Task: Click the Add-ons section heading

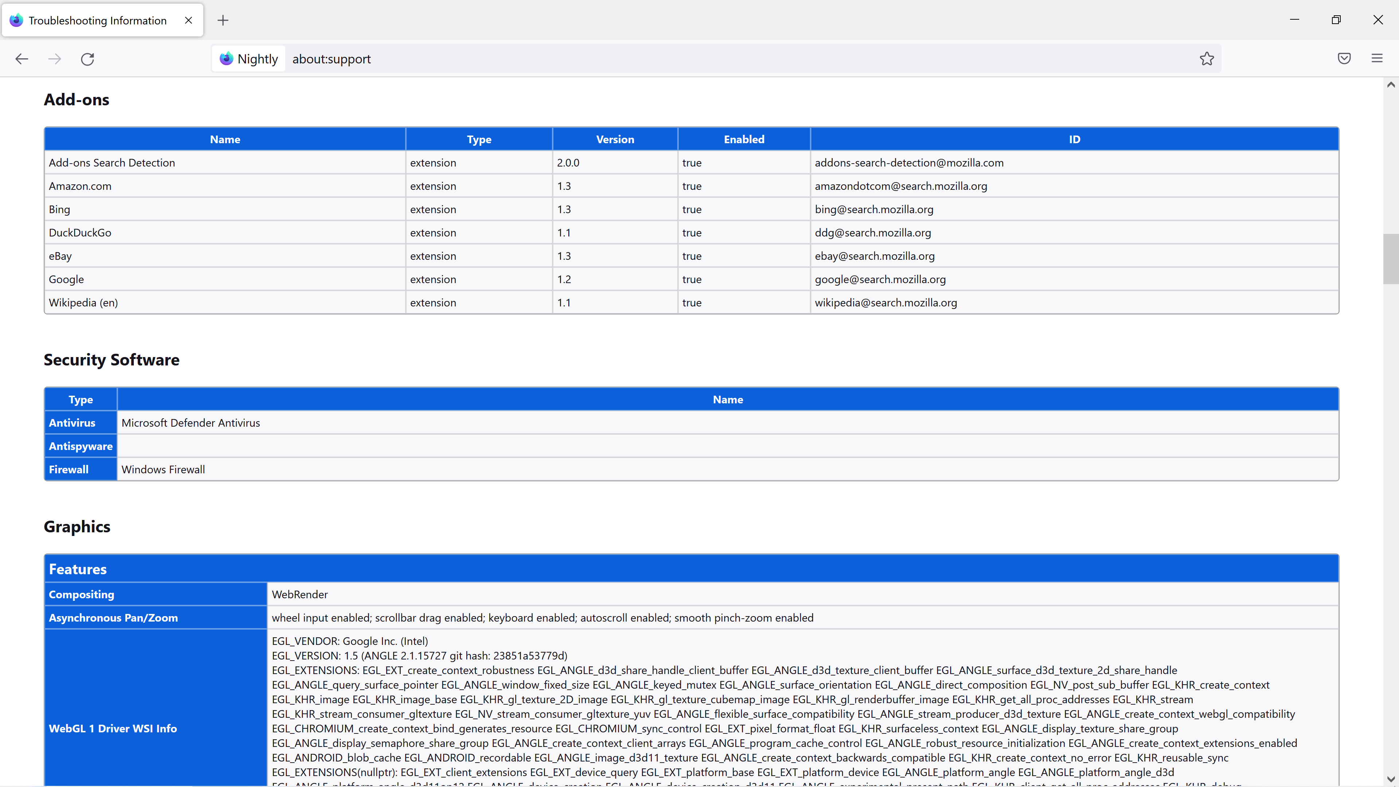Action: 77,99
